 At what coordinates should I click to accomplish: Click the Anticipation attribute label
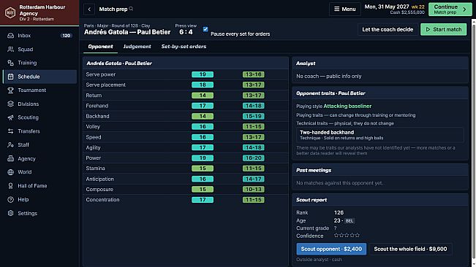(100, 179)
